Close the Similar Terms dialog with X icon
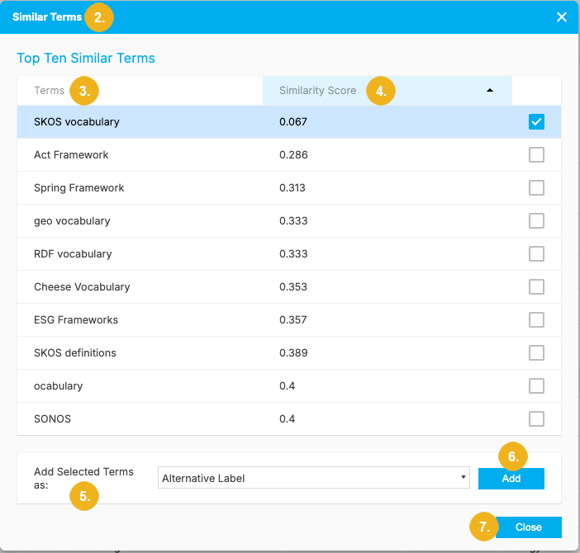The width and height of the screenshot is (580, 553). (562, 17)
